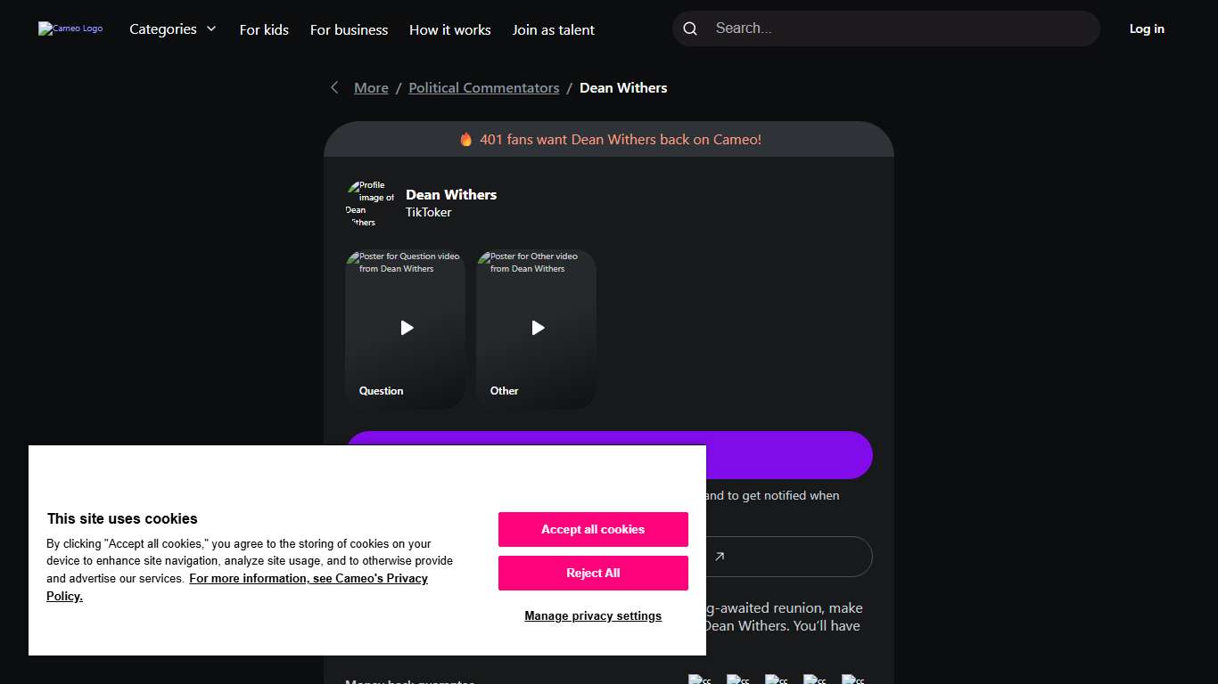Open Join as talent
Image resolution: width=1218 pixels, height=684 pixels.
coord(553,29)
